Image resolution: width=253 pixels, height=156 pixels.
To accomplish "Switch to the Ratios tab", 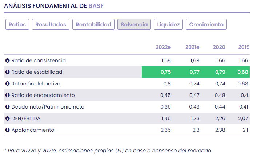I will tap(17, 25).
